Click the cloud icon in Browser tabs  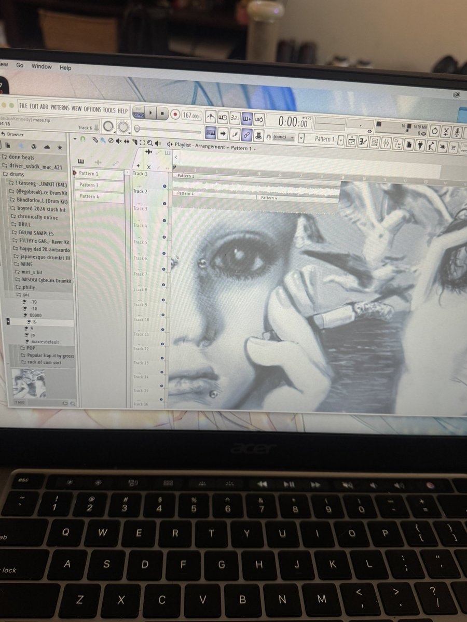[x=47, y=147]
